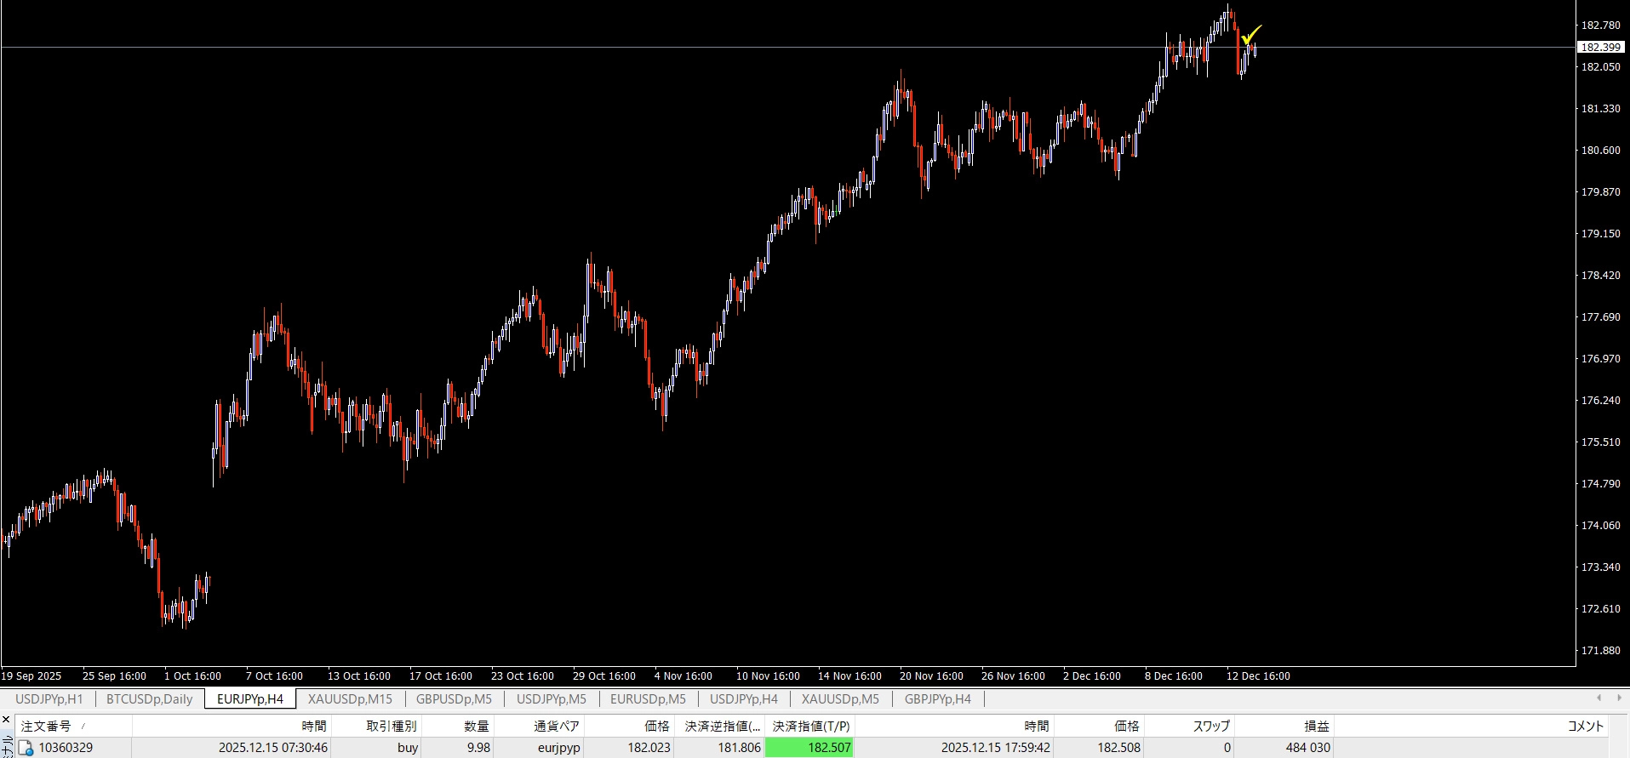Open the GBPJPYp,H4 chart tab

click(x=937, y=699)
